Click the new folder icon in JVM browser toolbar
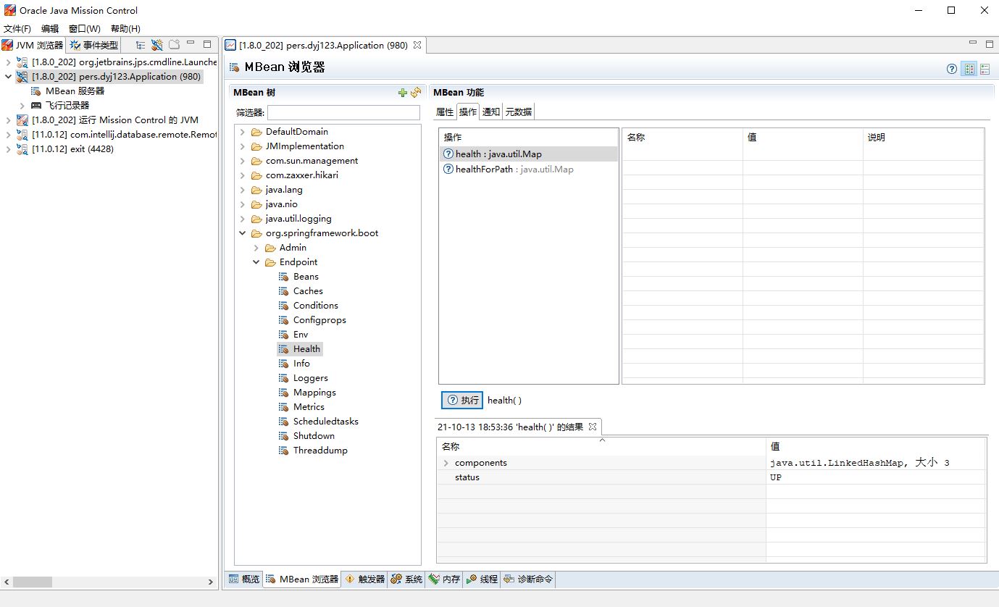The image size is (999, 607). coord(174,45)
